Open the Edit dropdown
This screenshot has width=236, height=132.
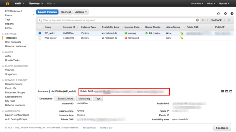51,4
